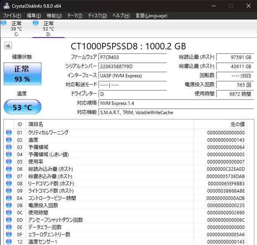
Task: Close the CrystalDiskInfo window
Action: (249, 6)
